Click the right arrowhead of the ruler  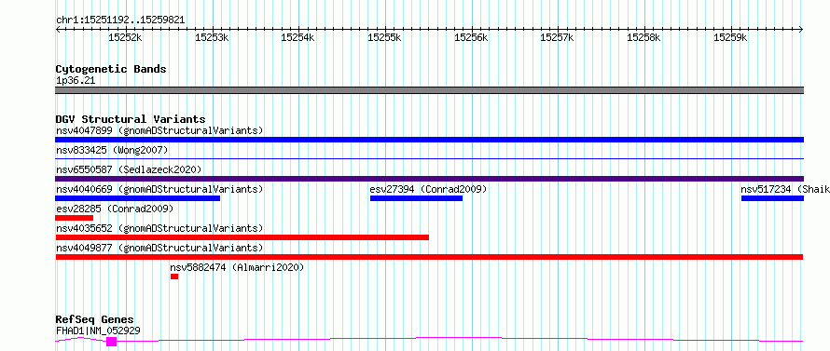coord(801,30)
